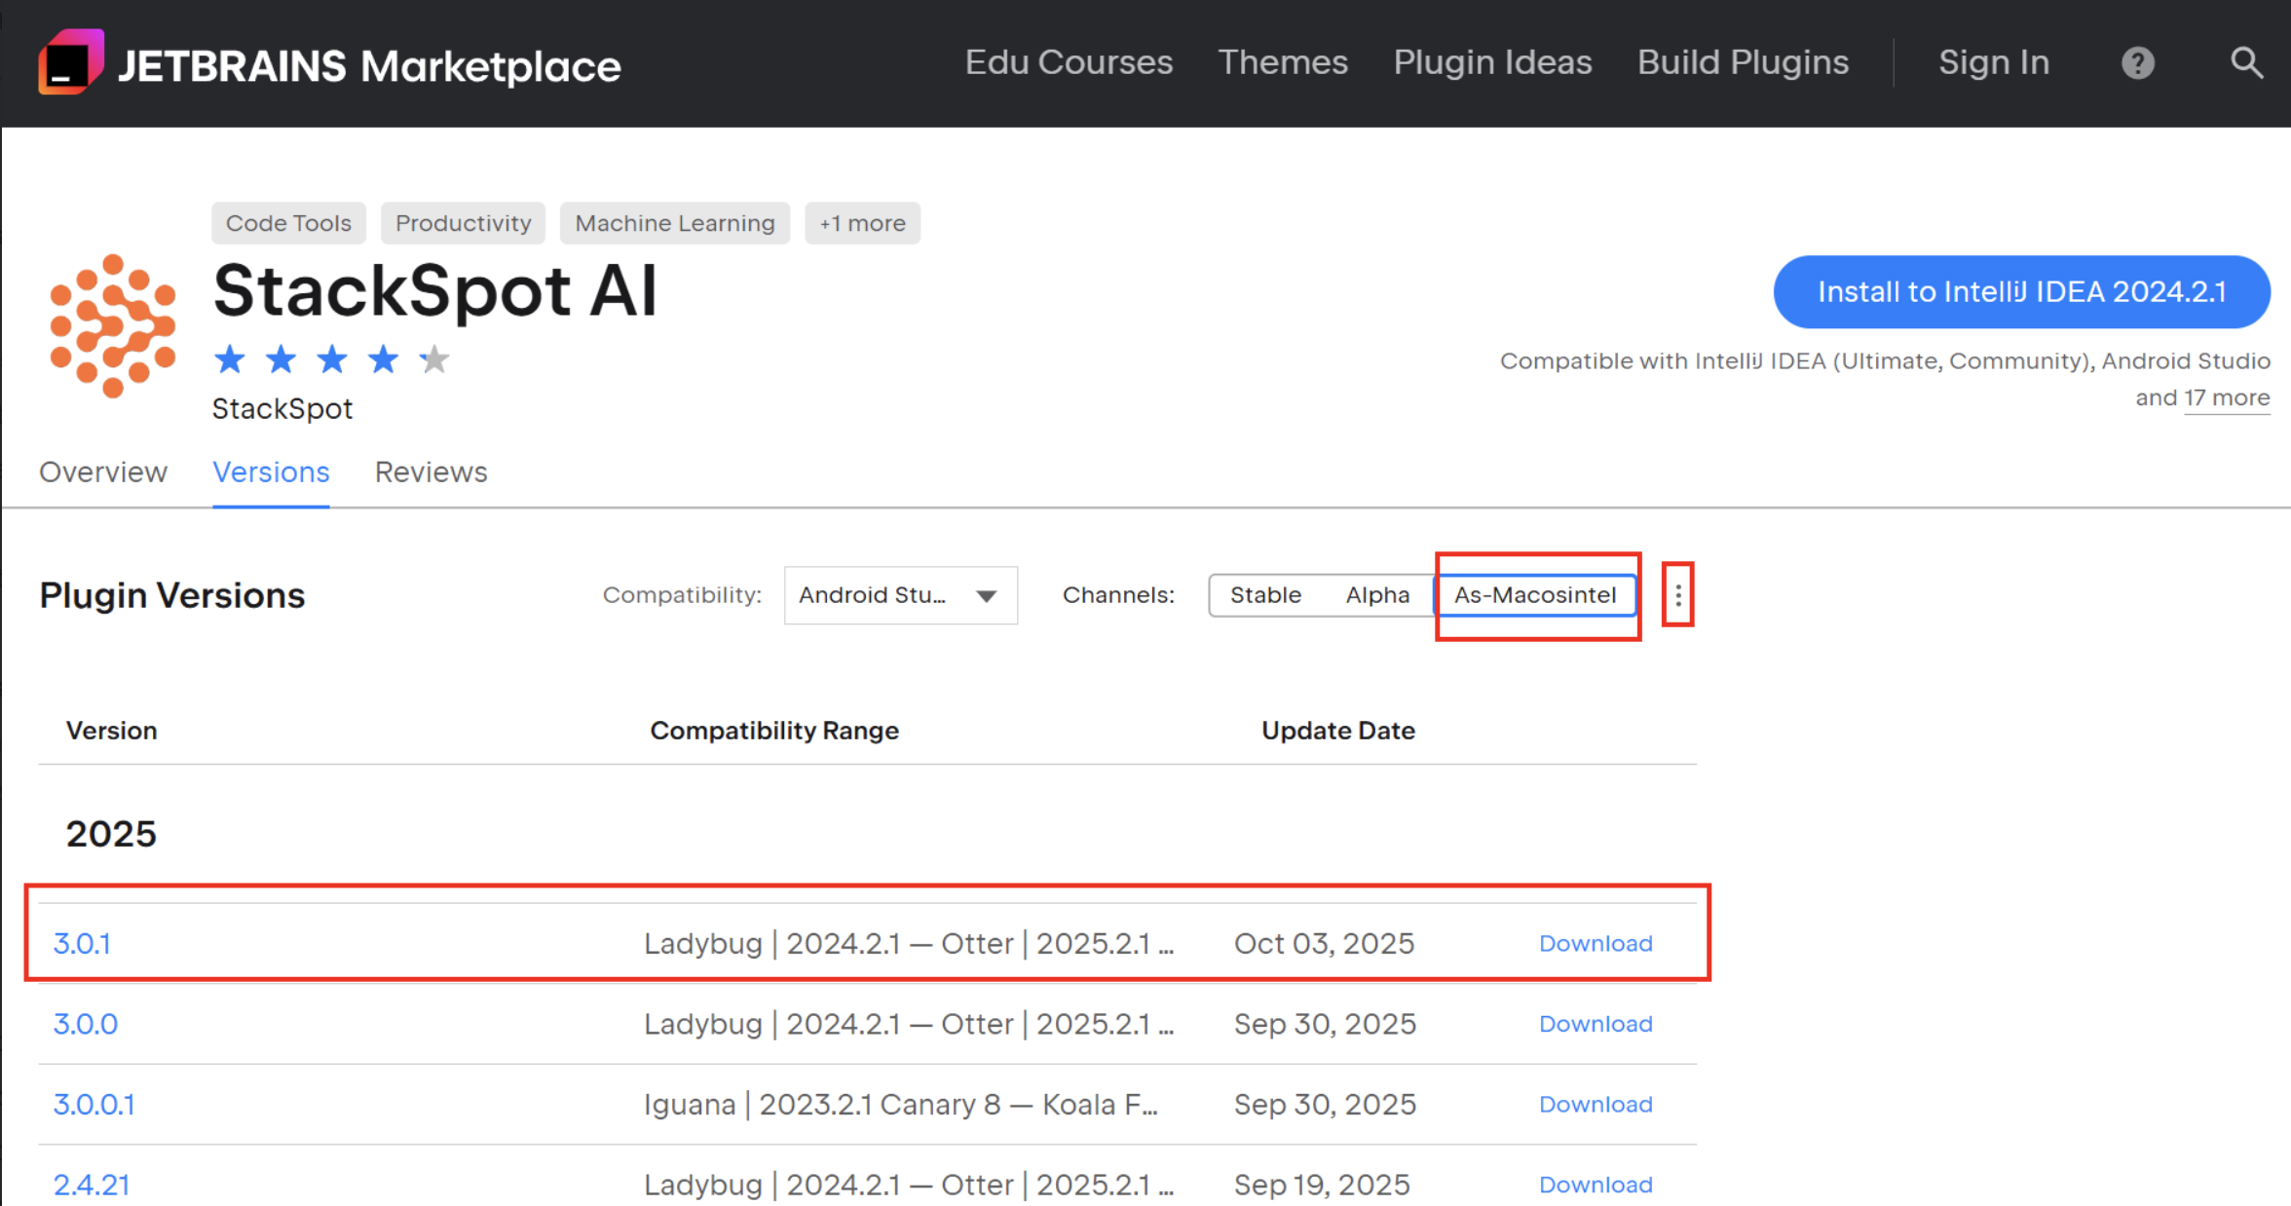Click the star rating row

[x=331, y=359]
